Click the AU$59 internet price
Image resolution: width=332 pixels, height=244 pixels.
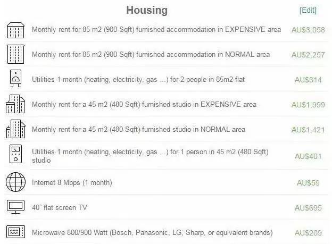point(308,183)
